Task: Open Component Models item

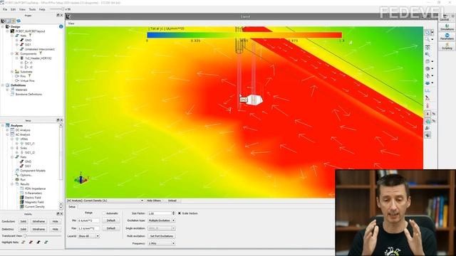Action: click(x=33, y=171)
